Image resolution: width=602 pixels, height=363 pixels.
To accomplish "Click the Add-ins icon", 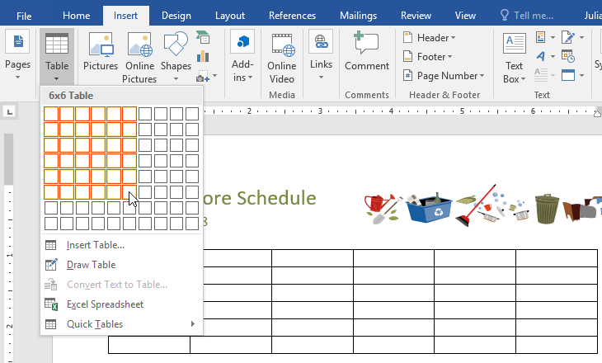I will pyautogui.click(x=242, y=58).
